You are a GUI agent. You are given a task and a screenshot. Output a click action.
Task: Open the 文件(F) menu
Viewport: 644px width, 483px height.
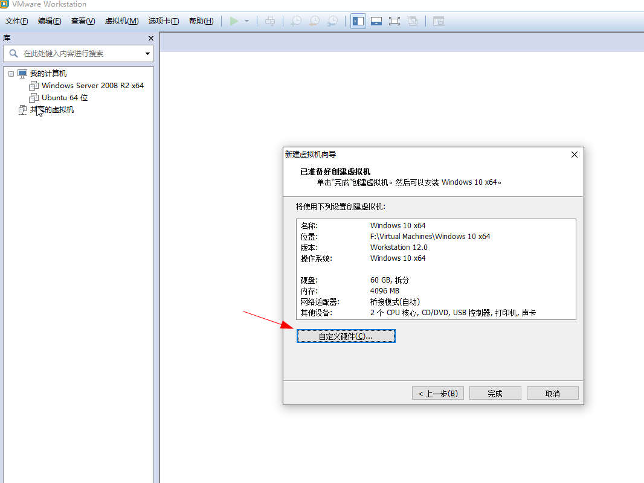coord(16,21)
